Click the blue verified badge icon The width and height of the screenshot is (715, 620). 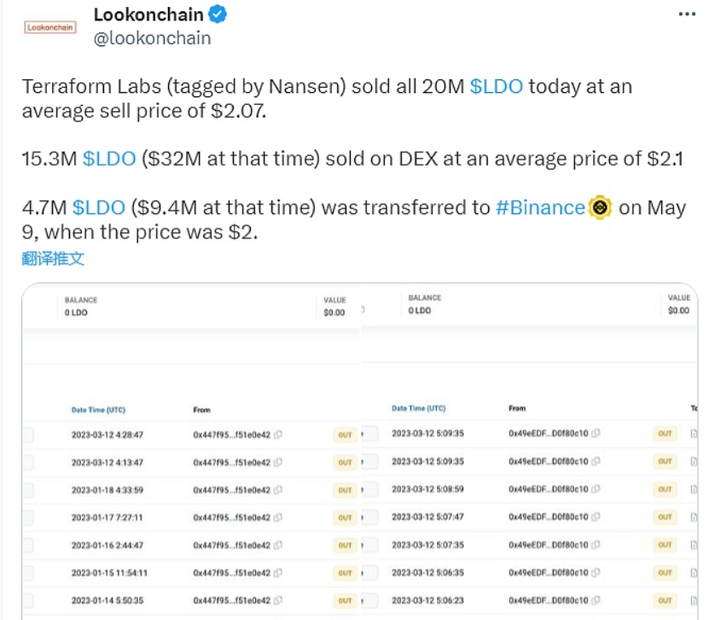(218, 14)
